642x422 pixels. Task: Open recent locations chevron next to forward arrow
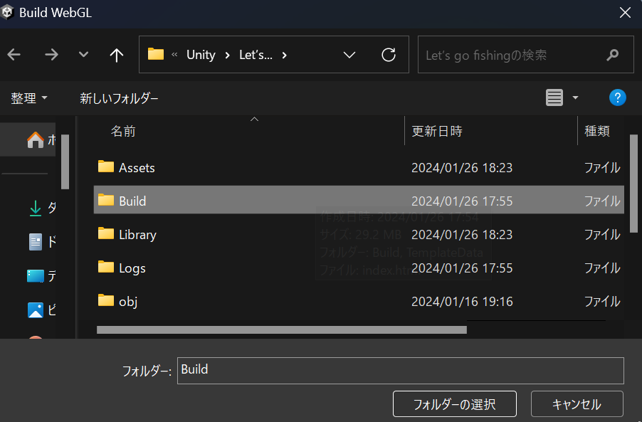[83, 54]
